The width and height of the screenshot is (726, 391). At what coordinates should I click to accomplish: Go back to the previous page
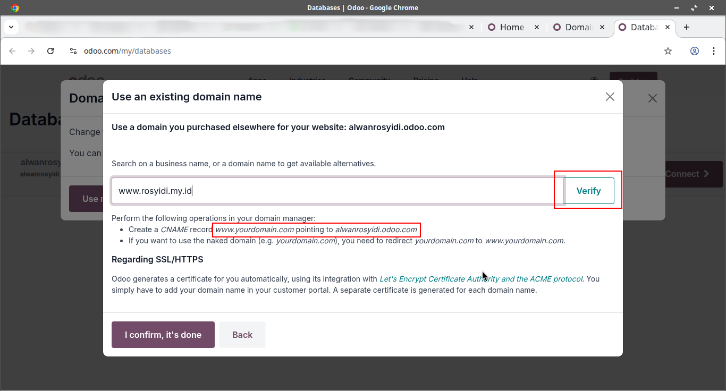pyautogui.click(x=12, y=51)
